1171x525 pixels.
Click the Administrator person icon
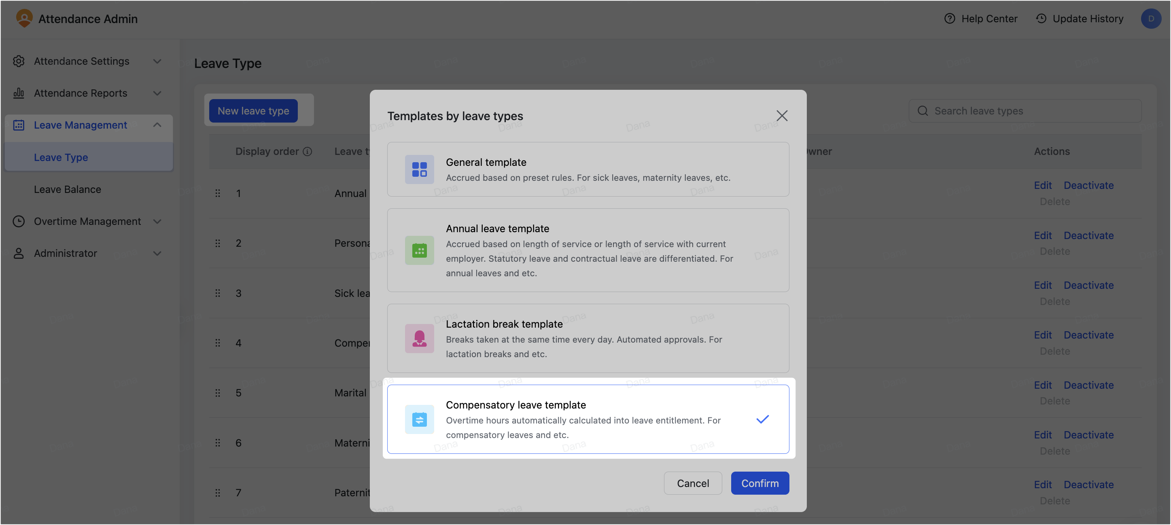(19, 253)
